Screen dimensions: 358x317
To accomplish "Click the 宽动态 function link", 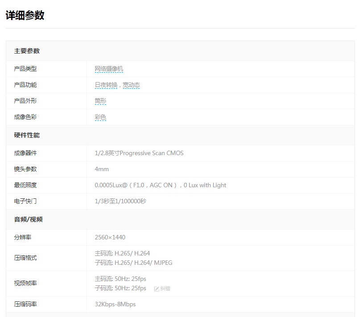I will [x=131, y=85].
